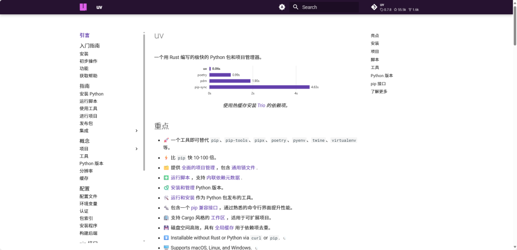
Task: Open 工具 under 概念 in the sidebar
Action: [x=84, y=156]
